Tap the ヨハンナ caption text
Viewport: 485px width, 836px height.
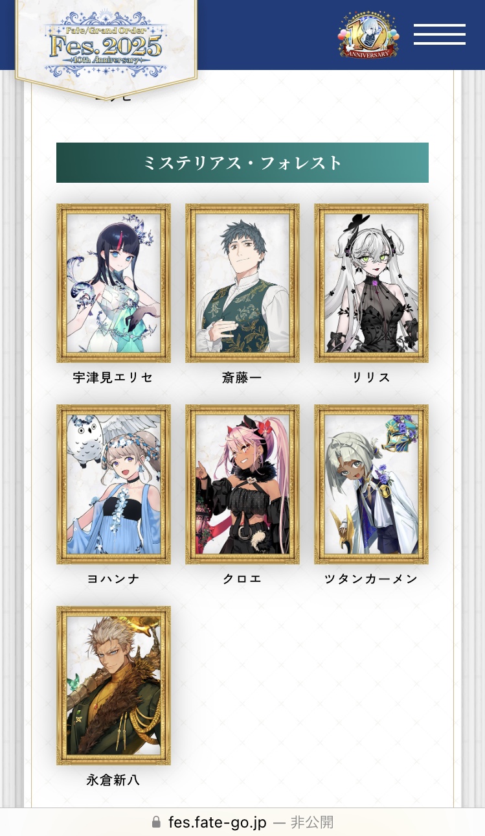tap(113, 579)
